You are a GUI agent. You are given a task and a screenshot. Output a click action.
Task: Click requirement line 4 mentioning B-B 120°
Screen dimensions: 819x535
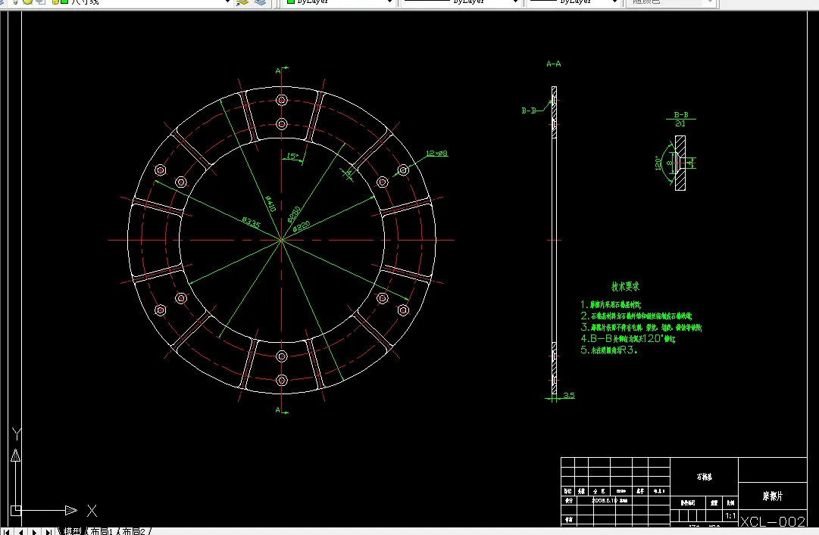[628, 339]
